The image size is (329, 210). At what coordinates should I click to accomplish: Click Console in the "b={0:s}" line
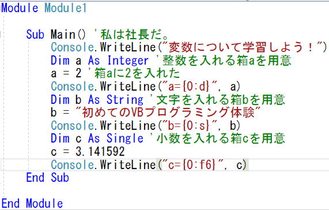tap(73, 126)
